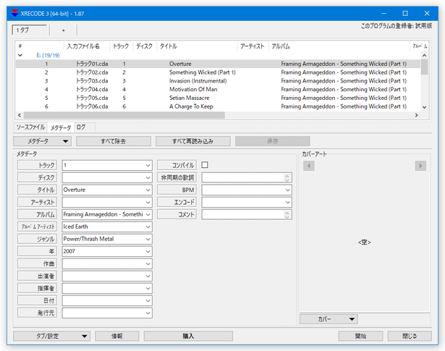The image size is (445, 351).
Task: Click the アルバム column header
Action: click(339, 46)
